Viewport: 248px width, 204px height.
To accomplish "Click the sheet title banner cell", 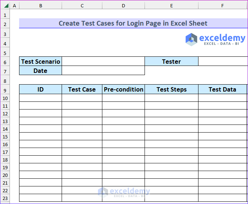I will [x=133, y=23].
